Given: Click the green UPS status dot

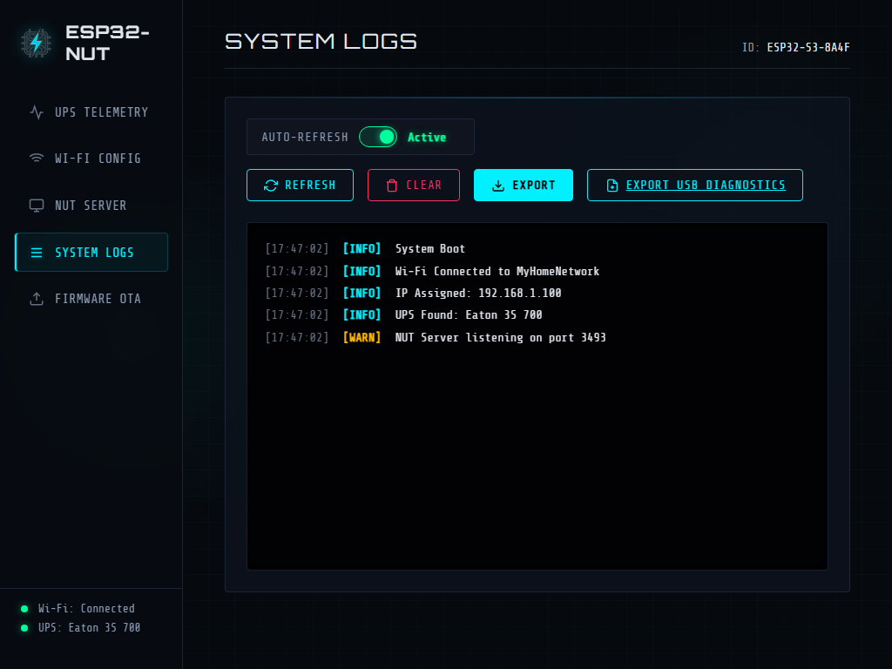Looking at the screenshot, I should (x=24, y=628).
